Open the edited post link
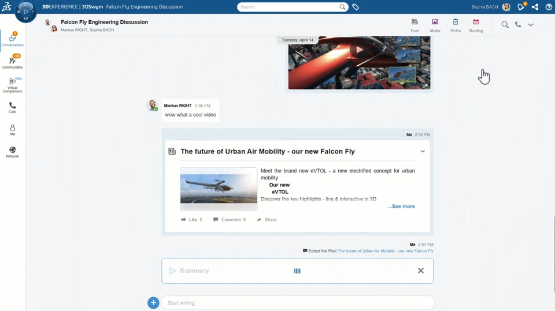555x311 pixels. [x=386, y=251]
